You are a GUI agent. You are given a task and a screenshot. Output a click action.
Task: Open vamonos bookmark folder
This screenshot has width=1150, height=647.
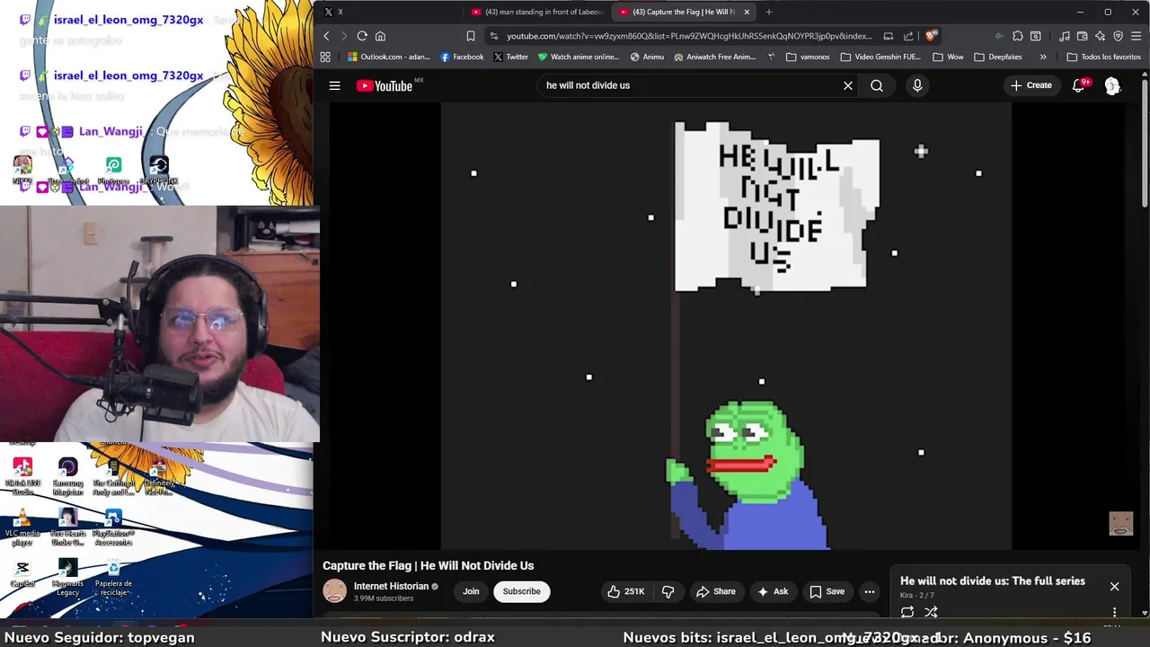(808, 57)
